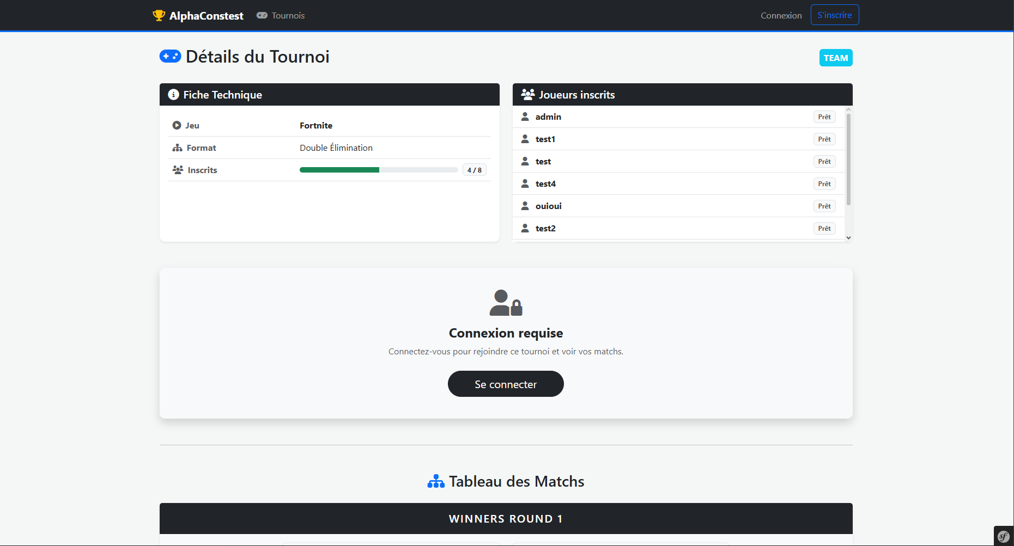Click the play icon next to Jeu
Image resolution: width=1014 pixels, height=546 pixels.
[177, 125]
